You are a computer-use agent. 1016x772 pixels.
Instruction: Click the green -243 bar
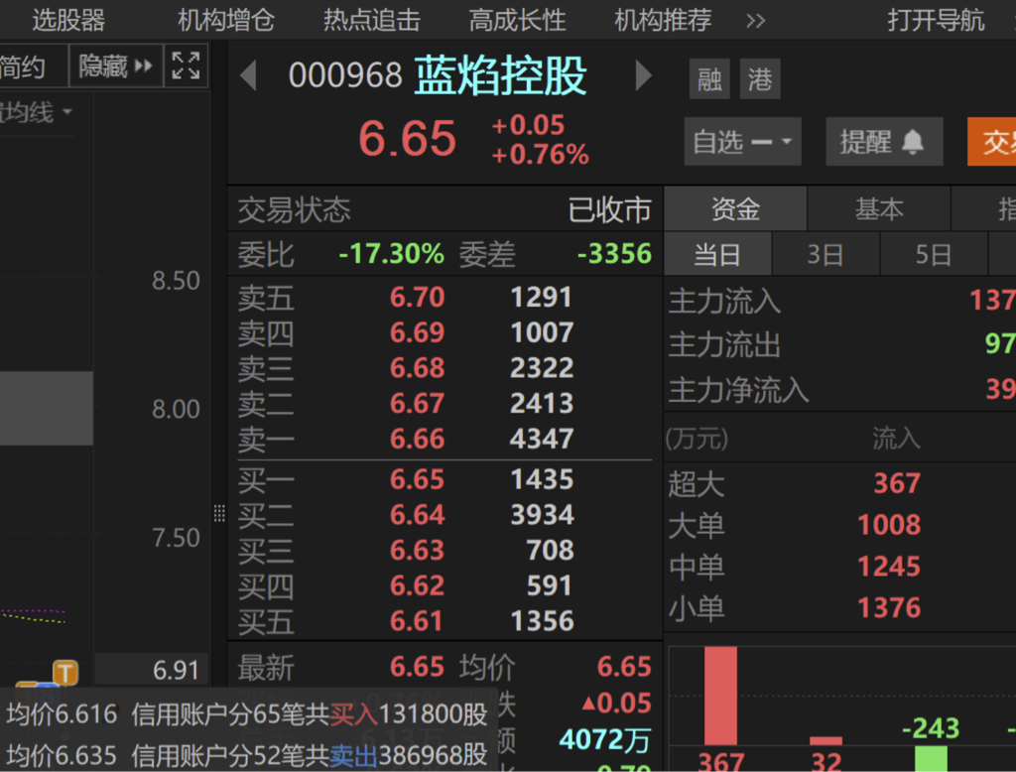(931, 758)
